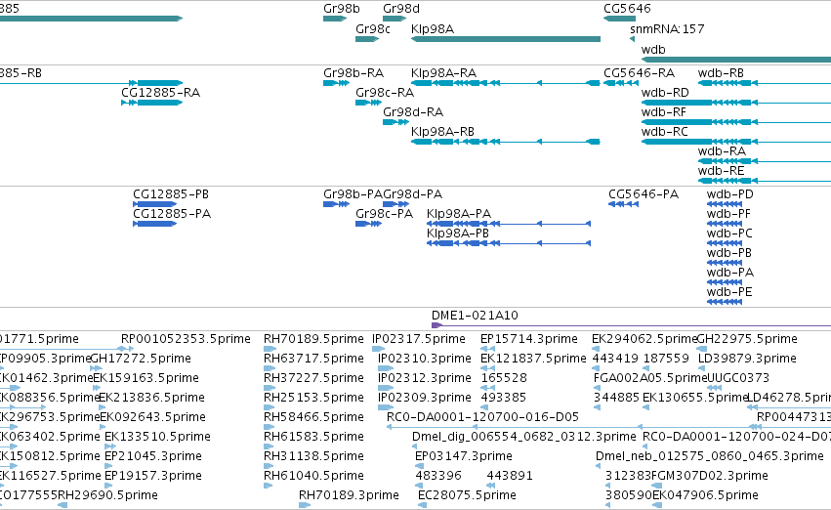Select the IP02312.3prime EST label
Screen dimensions: 831x510
[425, 378]
